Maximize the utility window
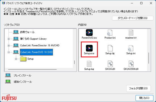The image size is (156, 102). [x=141, y=3]
